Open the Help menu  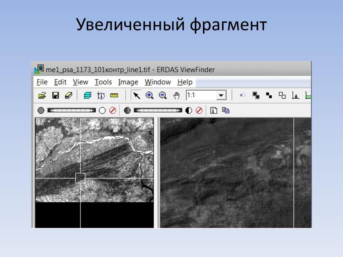pyautogui.click(x=185, y=82)
